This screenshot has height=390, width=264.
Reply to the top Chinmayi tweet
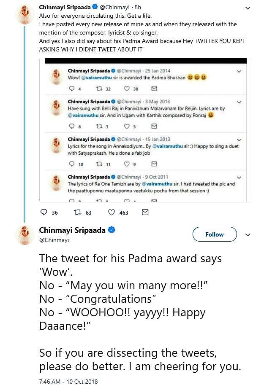[x=44, y=212]
